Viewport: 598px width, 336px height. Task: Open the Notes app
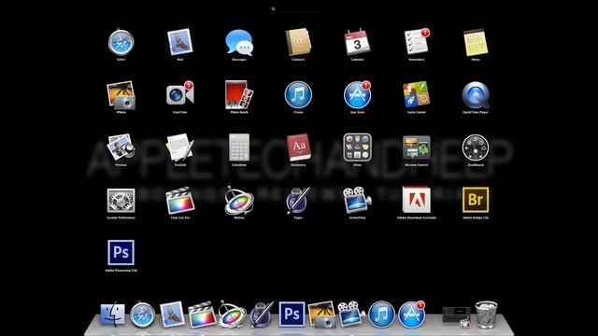point(476,43)
